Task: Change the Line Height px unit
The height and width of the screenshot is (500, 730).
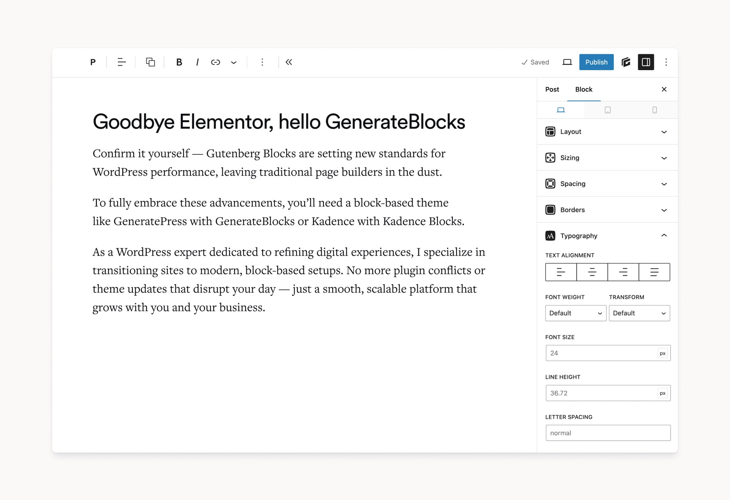Action: 663,393
